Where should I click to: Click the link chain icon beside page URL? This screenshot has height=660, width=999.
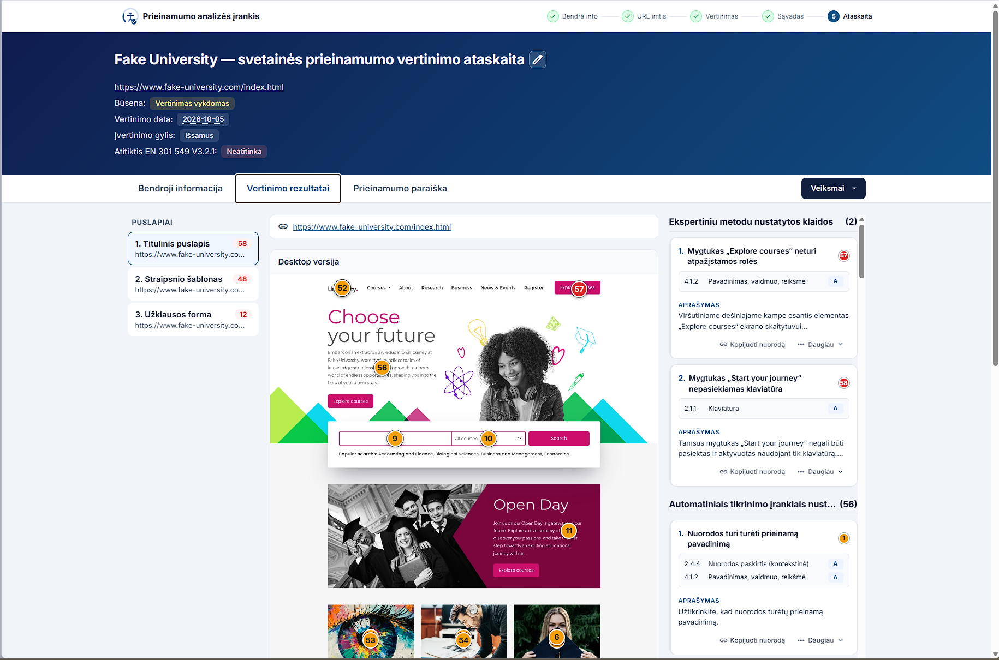click(283, 226)
